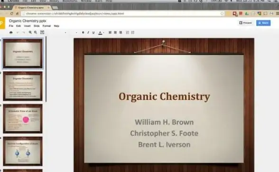Click the Present button
This screenshot has height=172, width=279.
tap(246, 23)
